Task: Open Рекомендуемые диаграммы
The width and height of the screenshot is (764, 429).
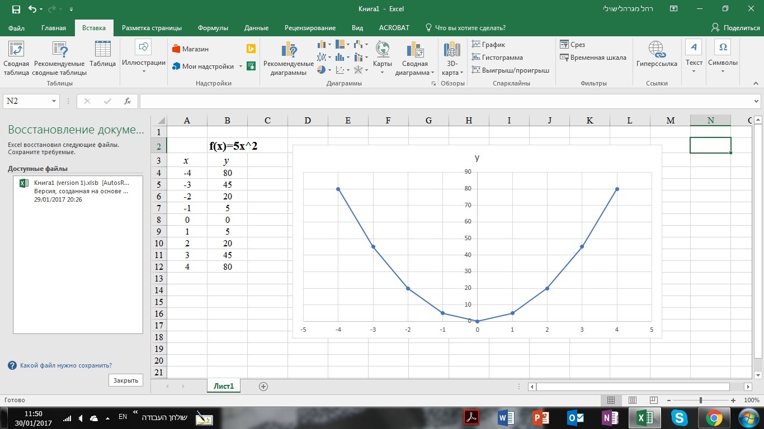Action: click(289, 58)
